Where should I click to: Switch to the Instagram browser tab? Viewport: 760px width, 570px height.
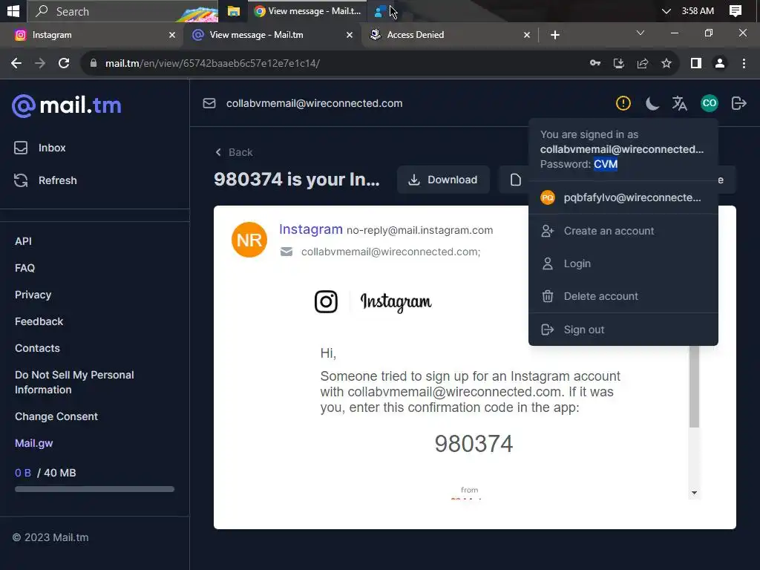92,35
